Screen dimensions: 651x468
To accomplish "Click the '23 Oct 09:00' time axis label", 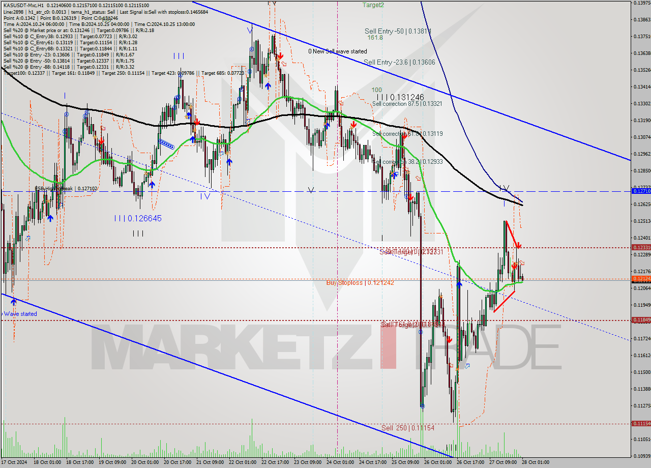I will coord(308,462).
